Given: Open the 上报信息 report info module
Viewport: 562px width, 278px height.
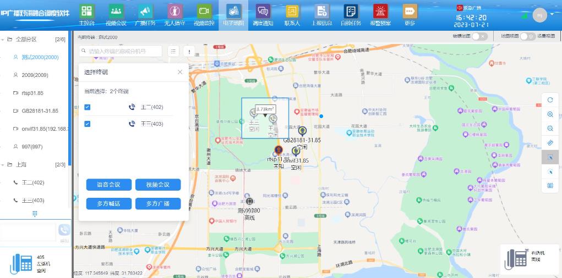Looking at the screenshot, I should (x=321, y=15).
